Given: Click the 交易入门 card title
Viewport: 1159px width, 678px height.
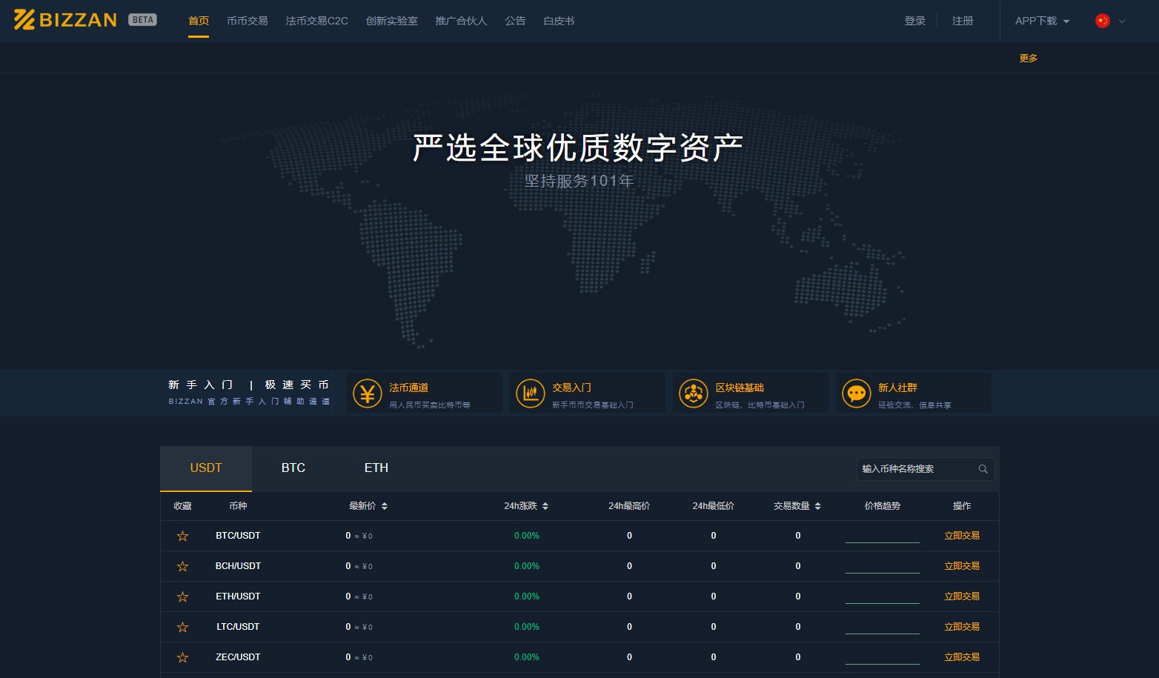Looking at the screenshot, I should pos(571,388).
